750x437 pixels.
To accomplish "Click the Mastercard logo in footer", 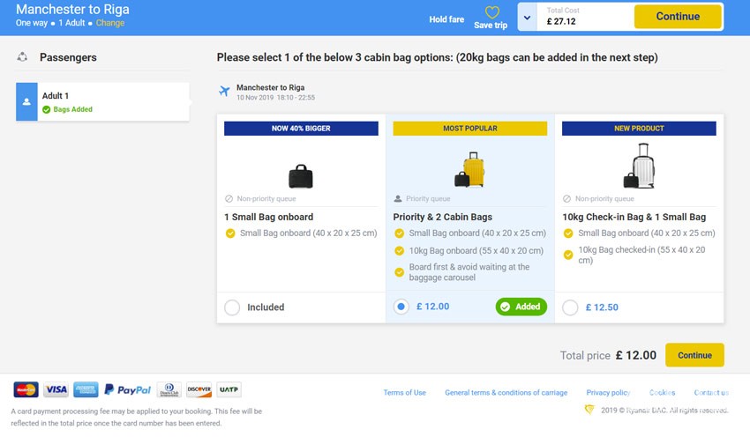I will point(26,389).
